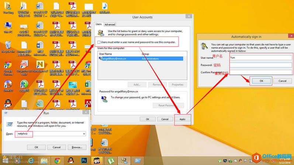
Task: Click the cloud icon in system tray
Action: click(235, 161)
